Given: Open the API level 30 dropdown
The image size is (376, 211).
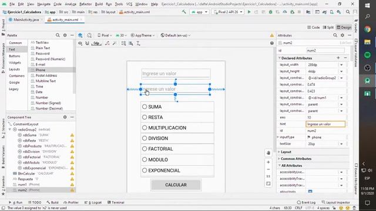Looking at the screenshot, I should 122,35.
